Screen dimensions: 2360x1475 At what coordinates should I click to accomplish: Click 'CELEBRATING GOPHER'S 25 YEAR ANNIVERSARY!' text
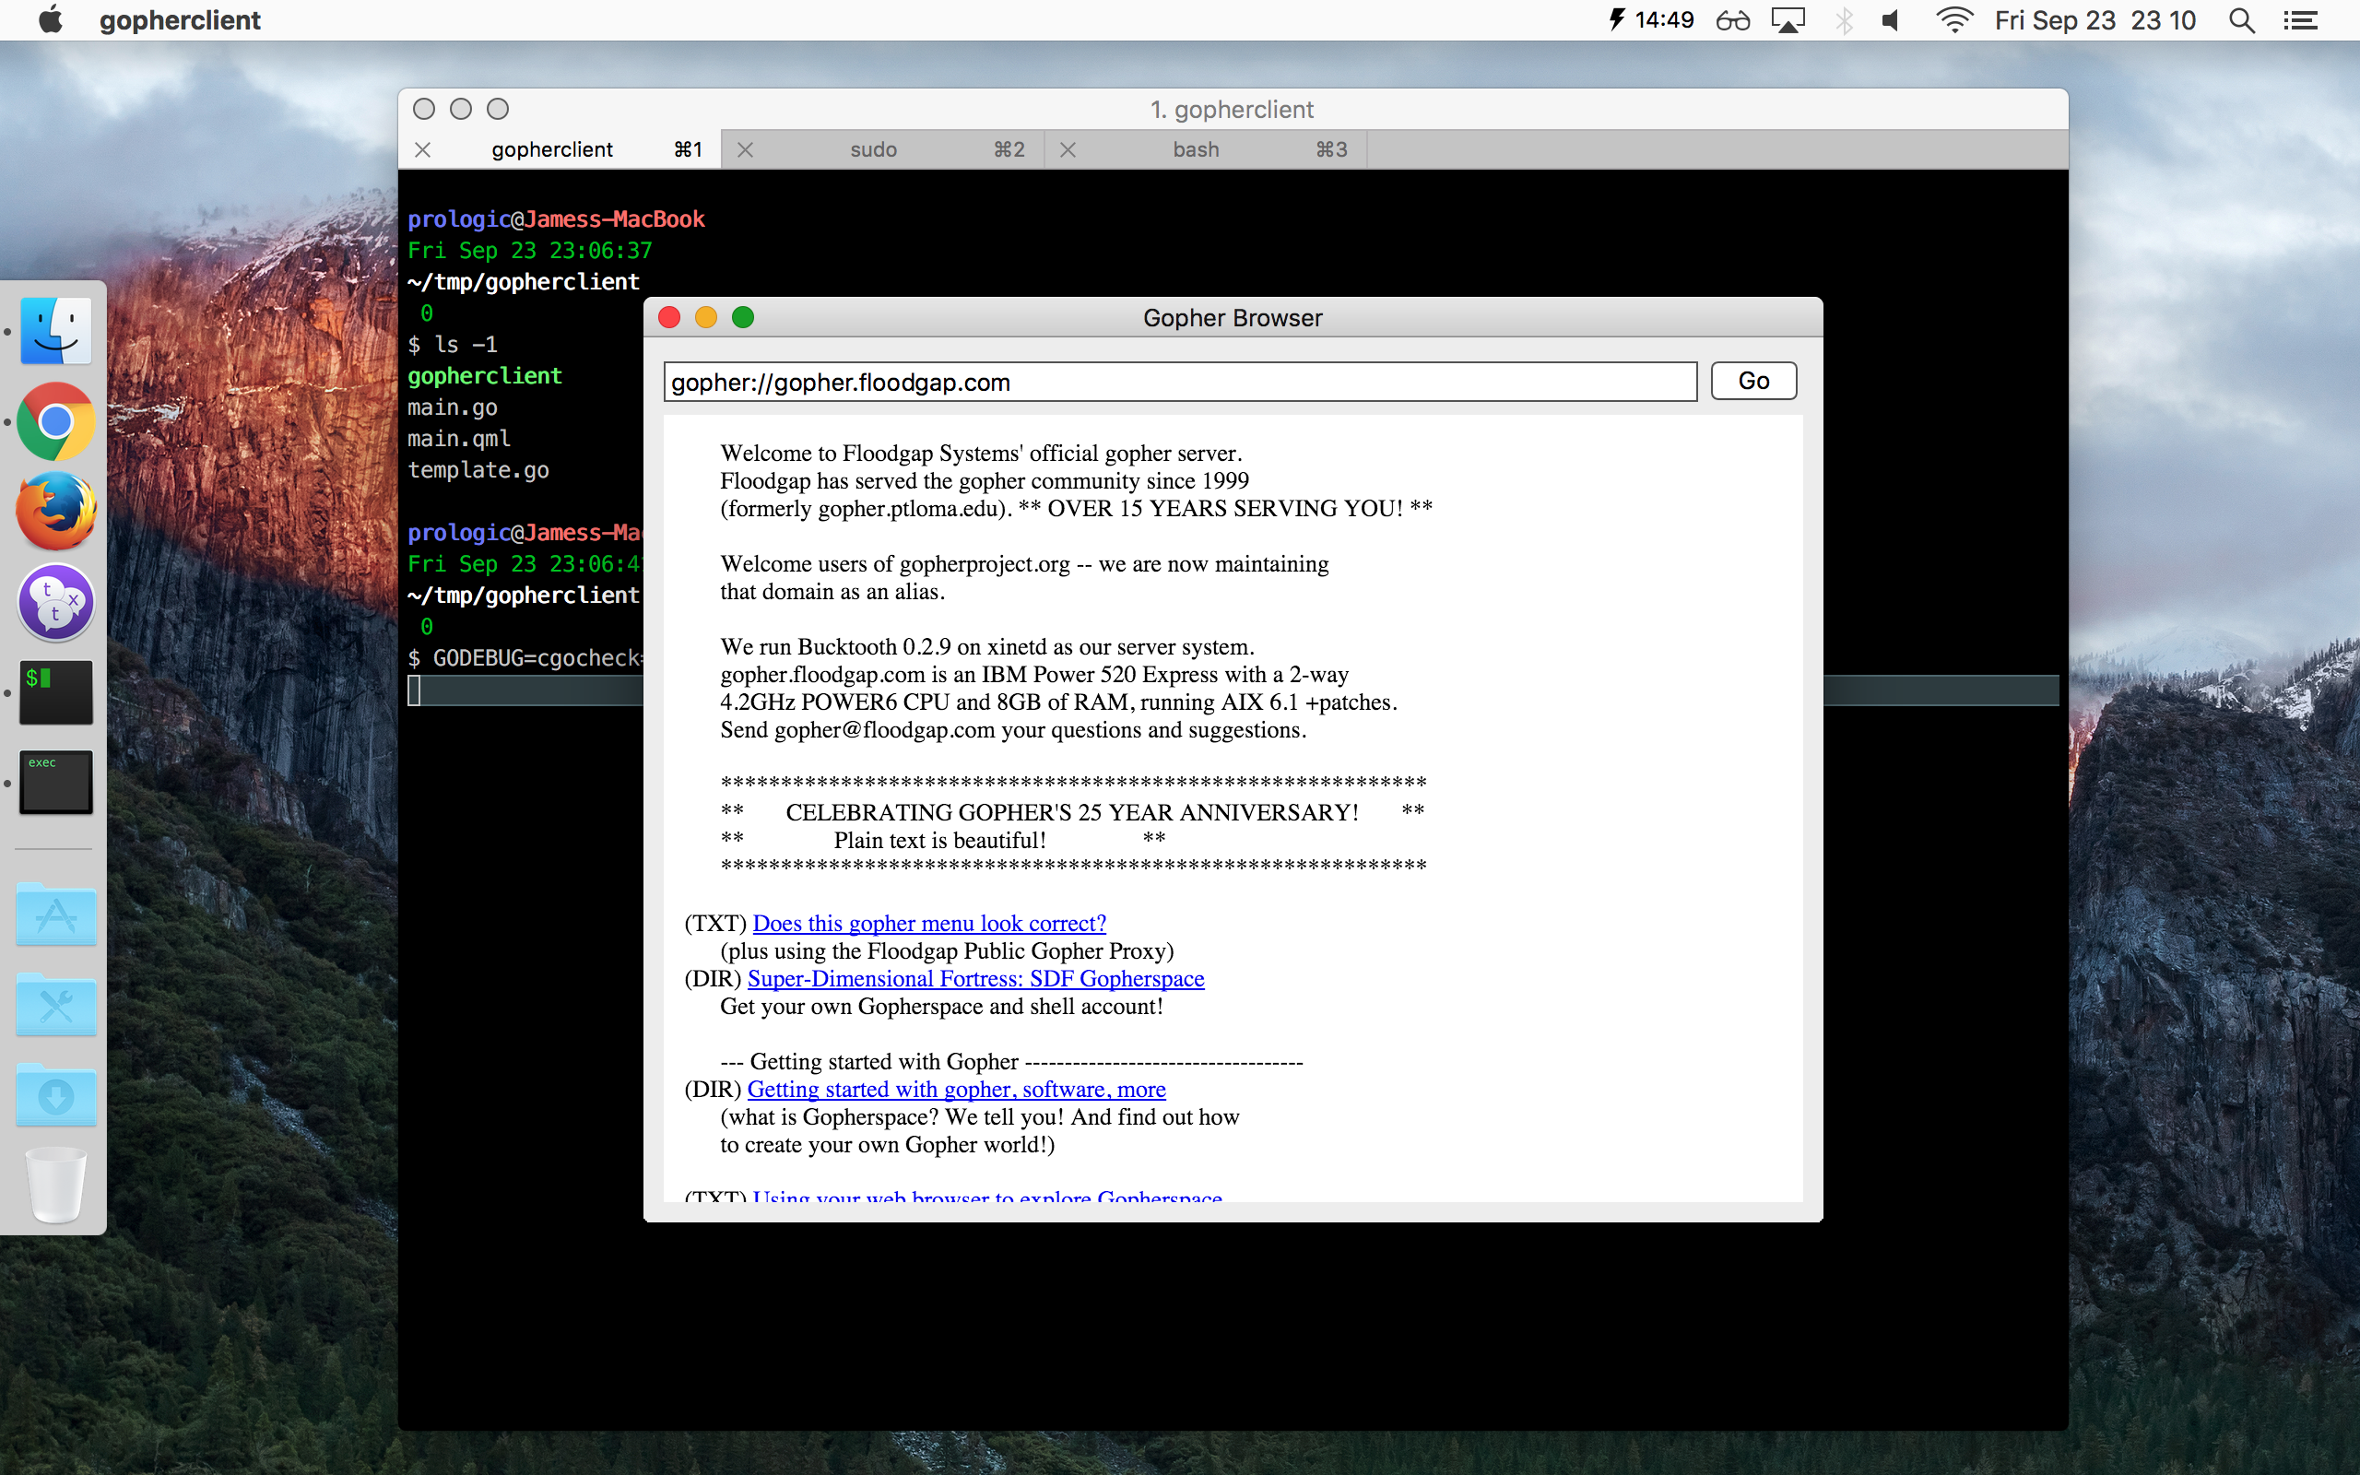click(x=1072, y=811)
